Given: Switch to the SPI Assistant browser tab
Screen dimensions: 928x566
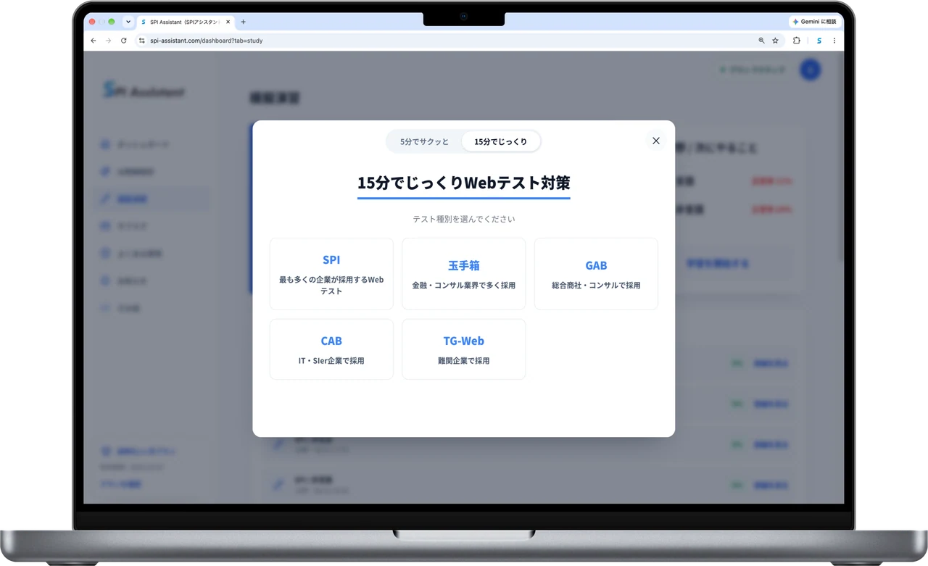Looking at the screenshot, I should (x=185, y=22).
